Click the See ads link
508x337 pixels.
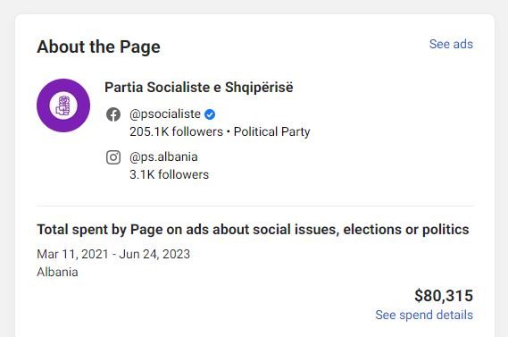click(451, 44)
